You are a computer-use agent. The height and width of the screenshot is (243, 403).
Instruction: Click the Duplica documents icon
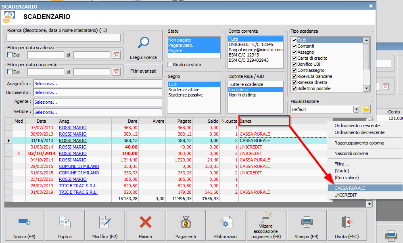tap(65, 222)
